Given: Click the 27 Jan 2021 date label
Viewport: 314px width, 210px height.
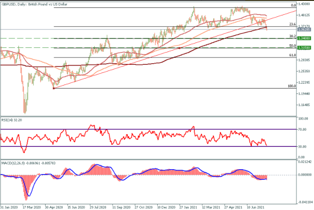Looking at the screenshot, I should [x=188, y=207].
